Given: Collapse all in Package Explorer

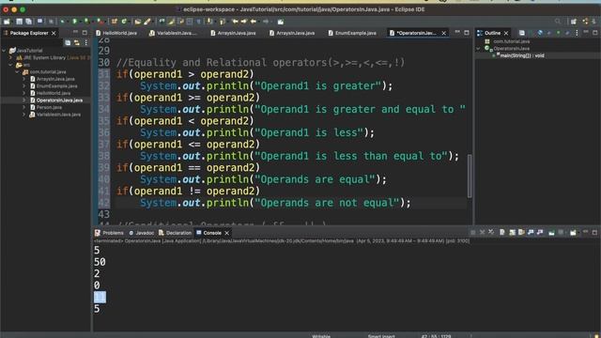Looking at the screenshot, I should (x=68, y=42).
